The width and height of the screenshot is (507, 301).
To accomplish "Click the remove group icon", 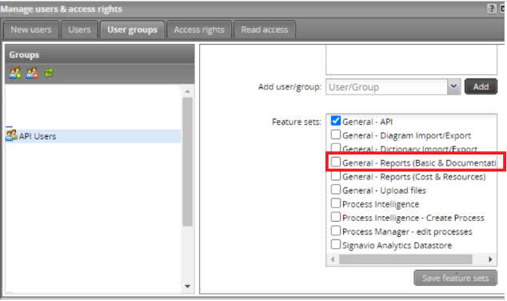I will pyautogui.click(x=32, y=73).
